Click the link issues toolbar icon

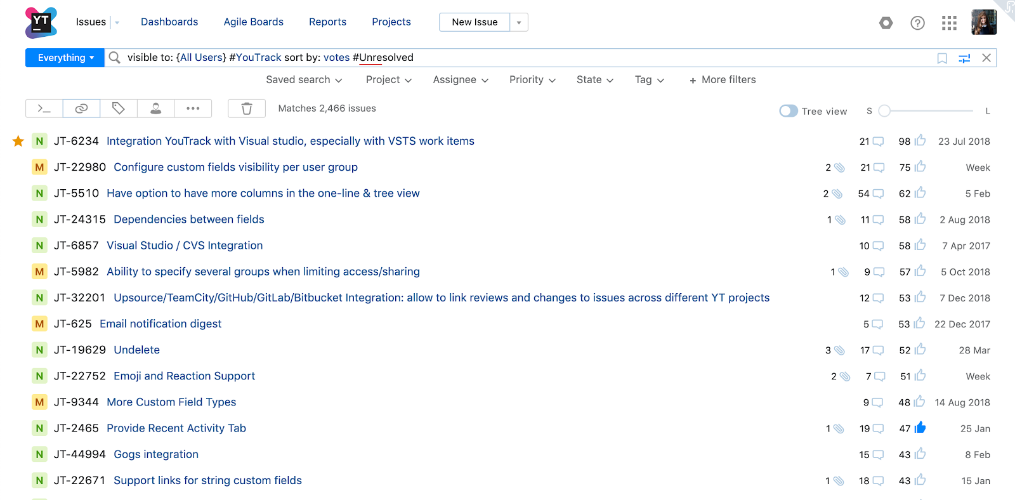pyautogui.click(x=81, y=109)
